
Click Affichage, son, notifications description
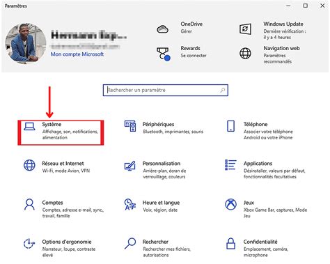pyautogui.click(x=70, y=134)
